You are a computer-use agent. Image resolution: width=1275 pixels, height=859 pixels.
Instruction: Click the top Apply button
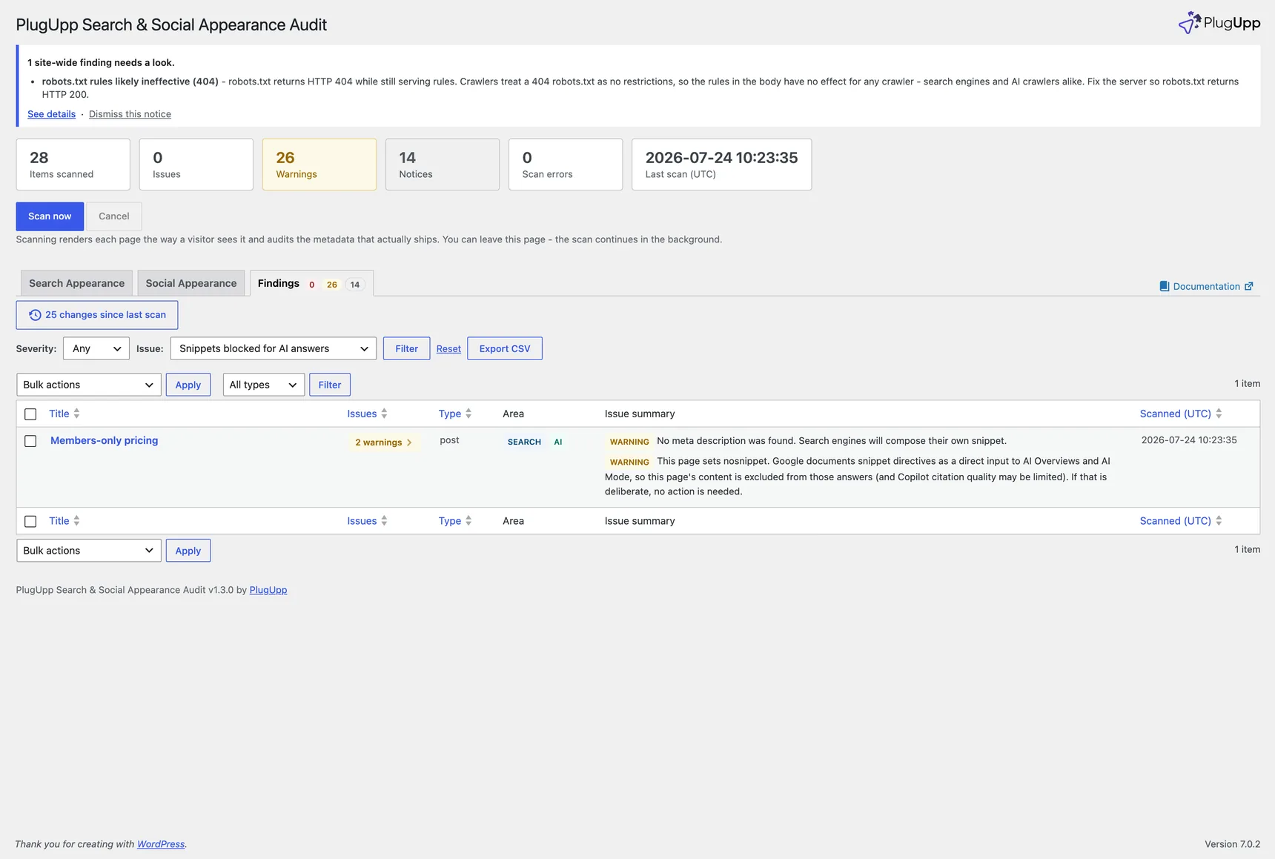point(188,385)
